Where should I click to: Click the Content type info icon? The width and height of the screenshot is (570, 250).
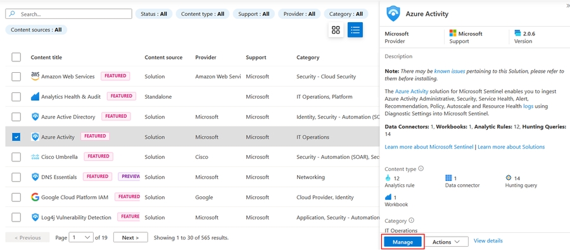(x=421, y=168)
